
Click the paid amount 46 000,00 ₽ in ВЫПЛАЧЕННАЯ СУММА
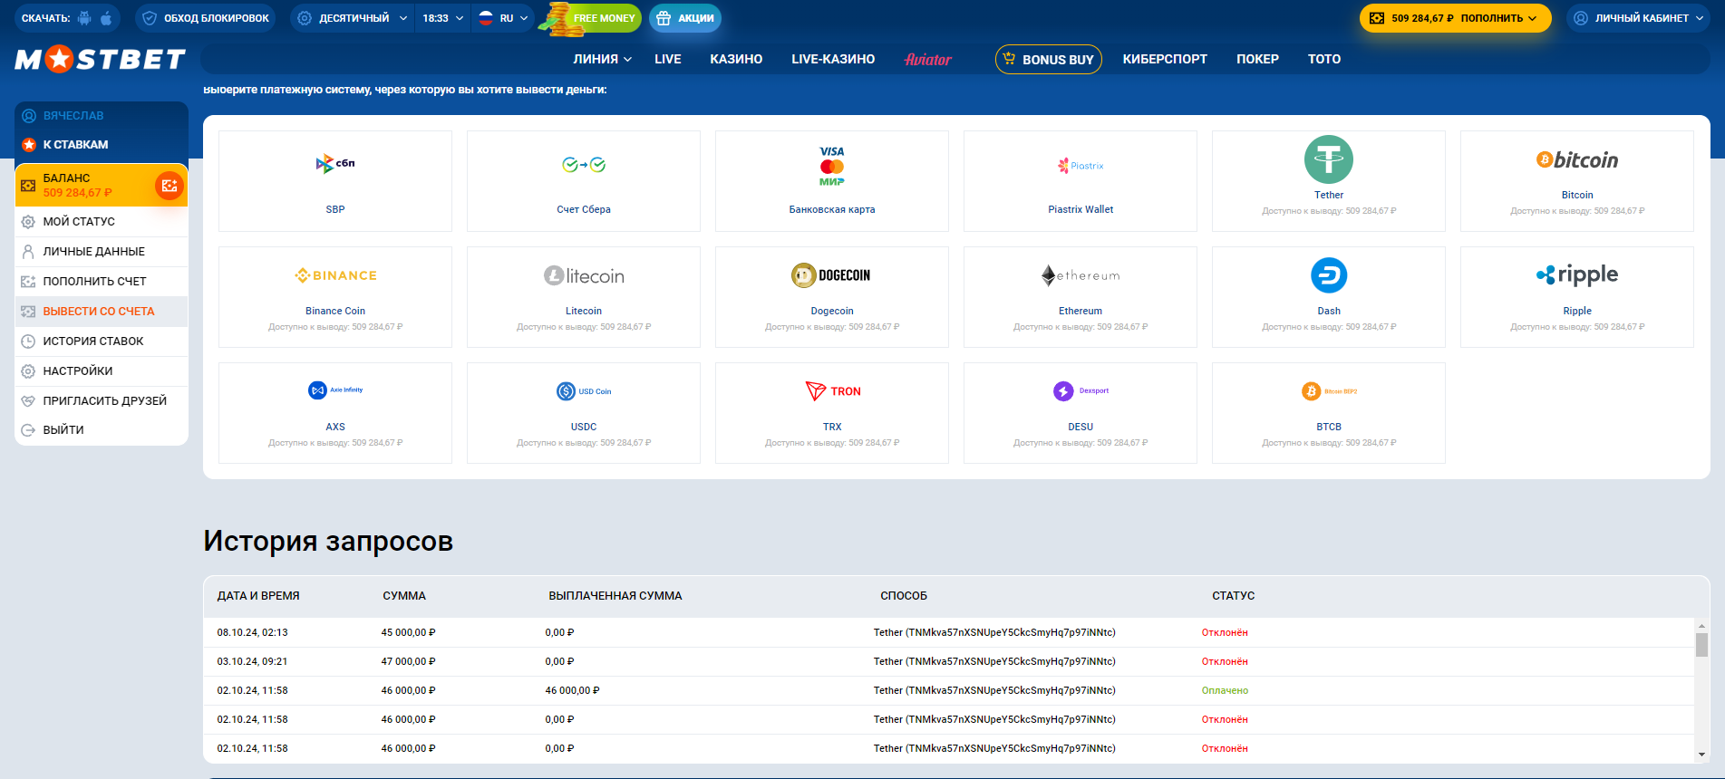click(573, 690)
